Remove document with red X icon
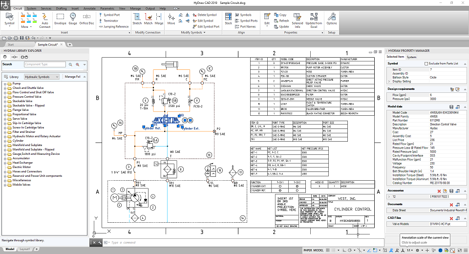 click(x=451, y=205)
